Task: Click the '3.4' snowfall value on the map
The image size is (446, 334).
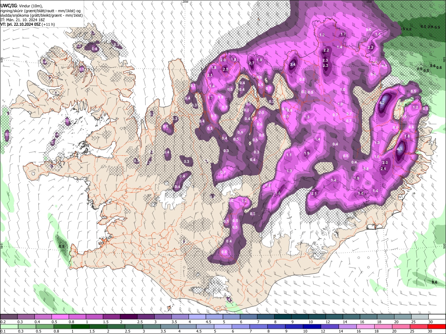Action: (293, 64)
